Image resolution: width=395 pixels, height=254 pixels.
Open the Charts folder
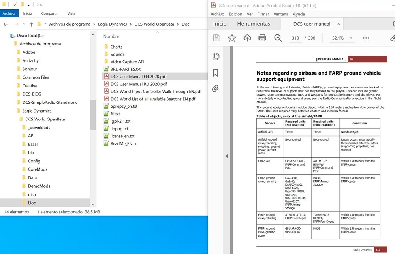[x=116, y=47]
